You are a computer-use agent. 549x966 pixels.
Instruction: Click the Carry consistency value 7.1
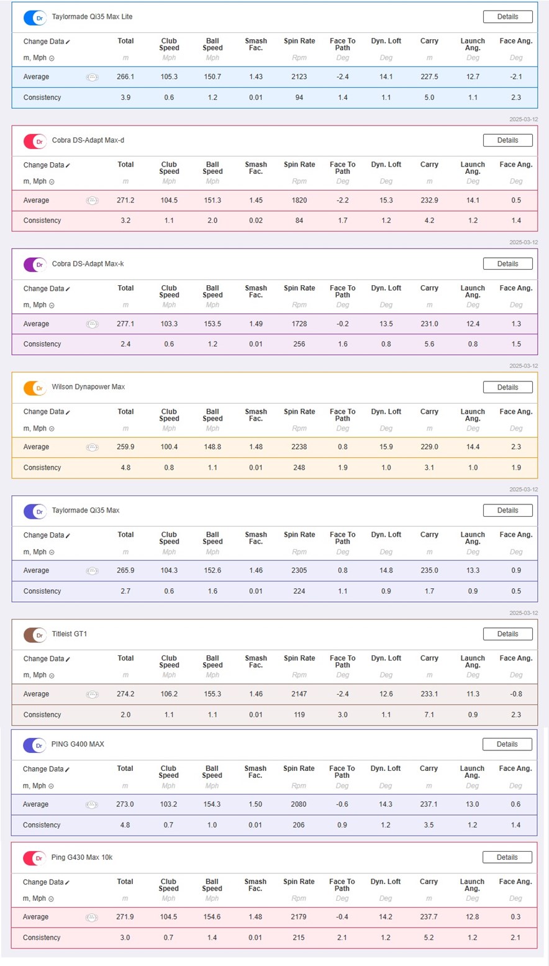point(429,715)
